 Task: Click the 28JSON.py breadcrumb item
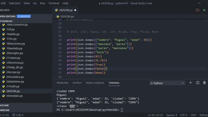(x=67, y=17)
